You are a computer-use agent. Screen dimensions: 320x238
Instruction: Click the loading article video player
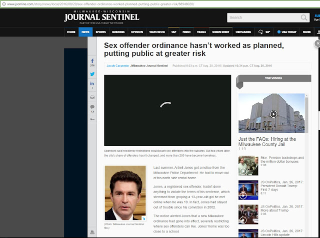(167, 110)
